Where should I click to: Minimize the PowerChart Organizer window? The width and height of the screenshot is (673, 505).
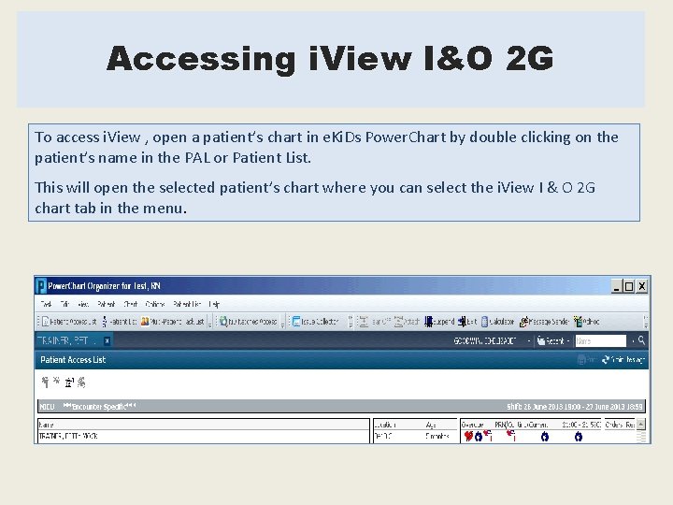pos(616,286)
